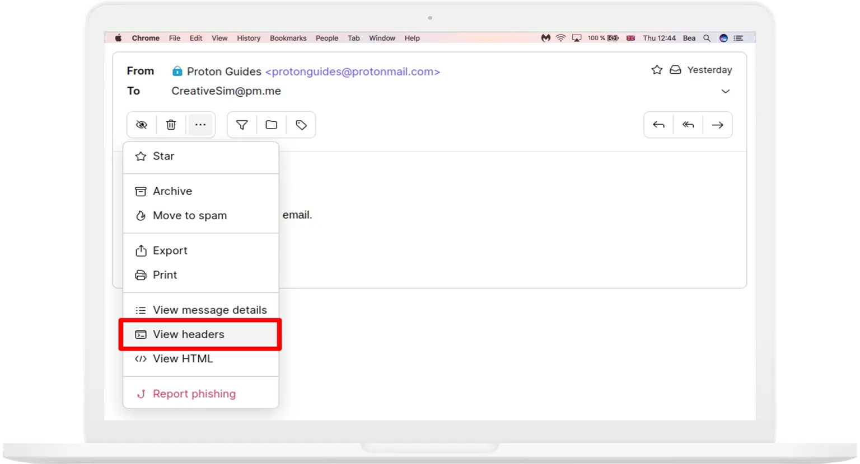Select Print in the menu

pos(201,275)
